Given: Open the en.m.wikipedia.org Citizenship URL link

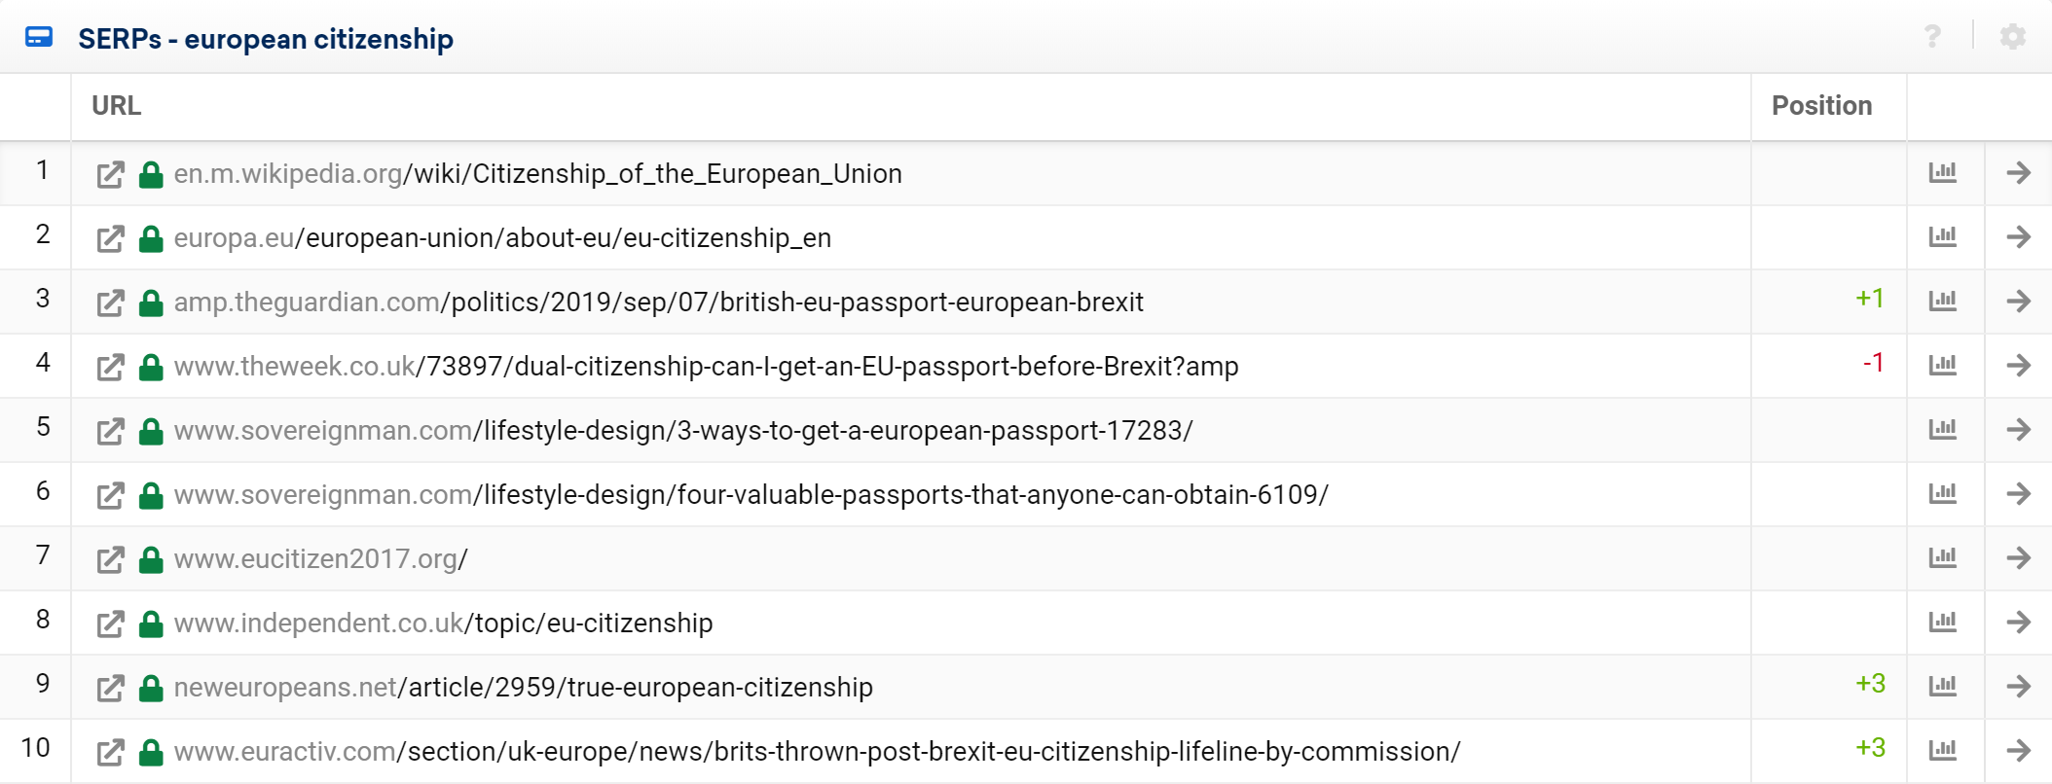Looking at the screenshot, I should (538, 174).
